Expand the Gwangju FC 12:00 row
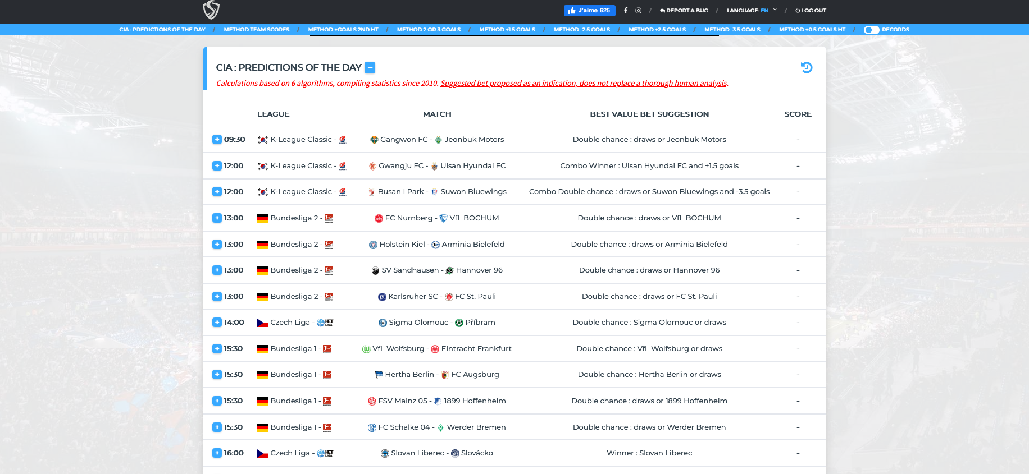This screenshot has width=1029, height=474. click(217, 165)
